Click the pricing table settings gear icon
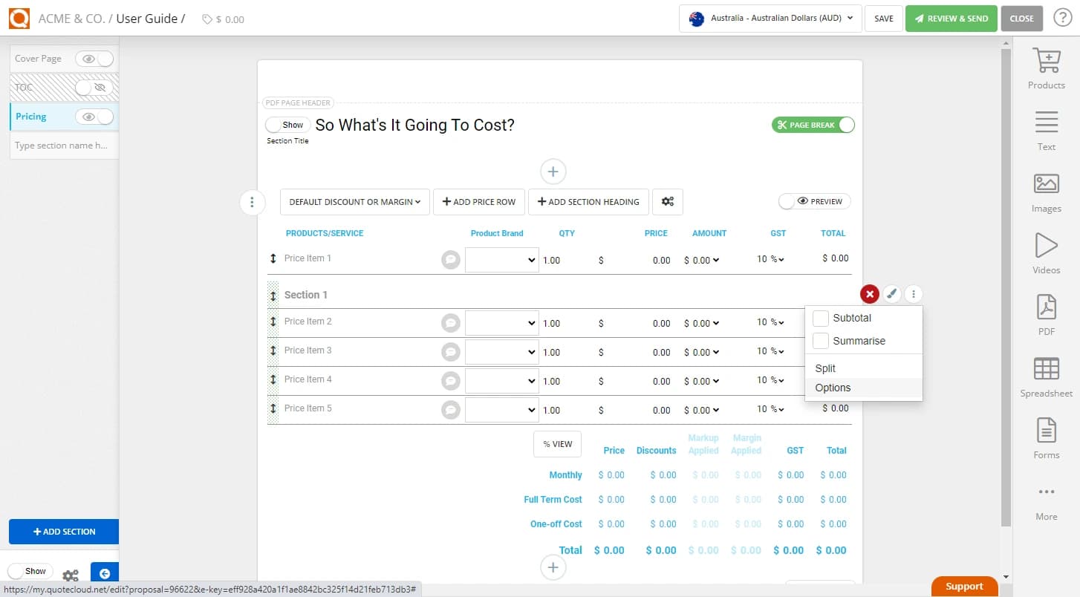This screenshot has width=1080, height=597. [667, 201]
